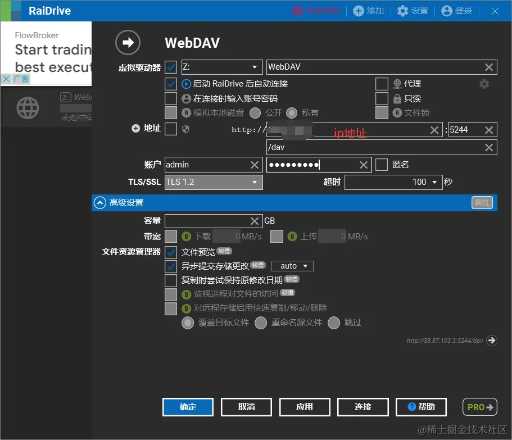Image resolution: width=512 pixels, height=440 pixels.
Task: Click the 取消 cancel button
Action: pos(246,407)
